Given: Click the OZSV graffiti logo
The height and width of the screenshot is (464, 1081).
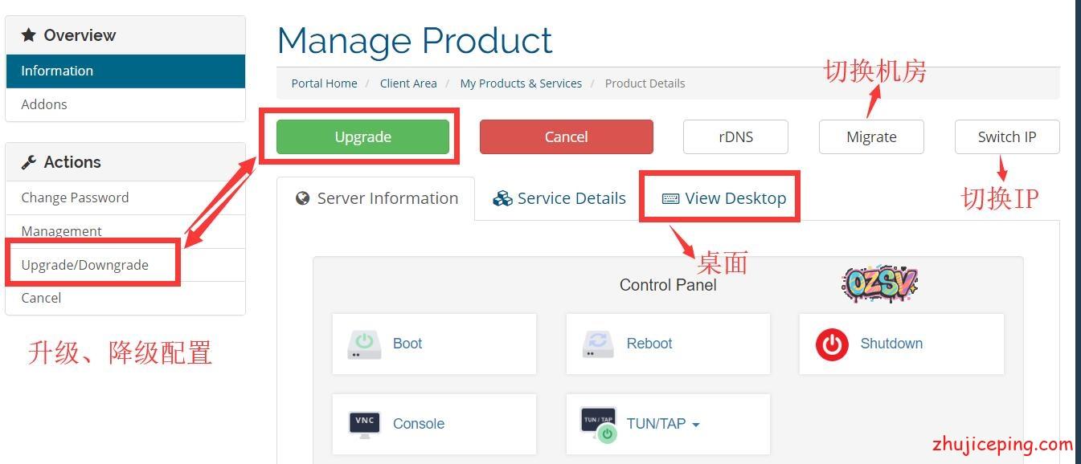Looking at the screenshot, I should point(879,283).
